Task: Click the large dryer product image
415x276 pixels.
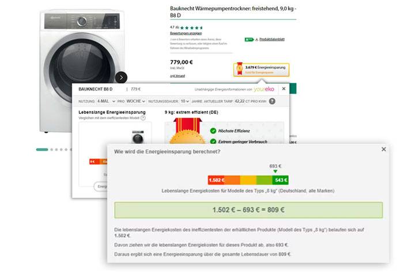Action: [x=82, y=71]
